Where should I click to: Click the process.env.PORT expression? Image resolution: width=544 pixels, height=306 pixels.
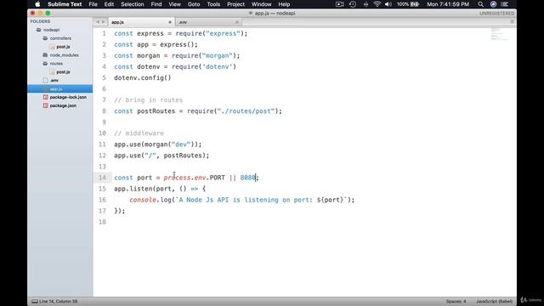195,178
